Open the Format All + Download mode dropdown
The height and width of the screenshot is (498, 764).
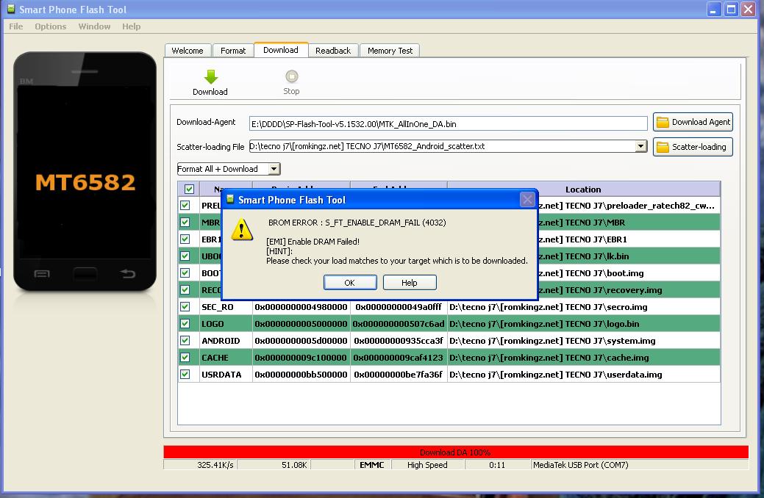coord(274,169)
